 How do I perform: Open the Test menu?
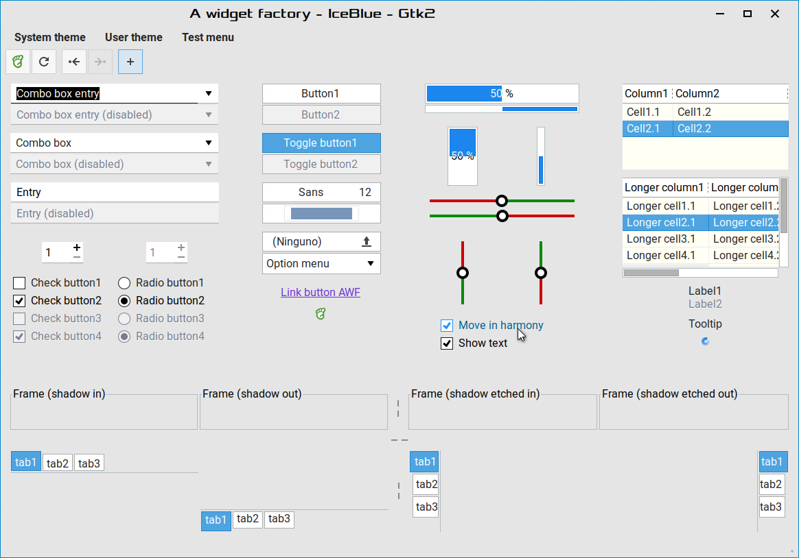(208, 37)
